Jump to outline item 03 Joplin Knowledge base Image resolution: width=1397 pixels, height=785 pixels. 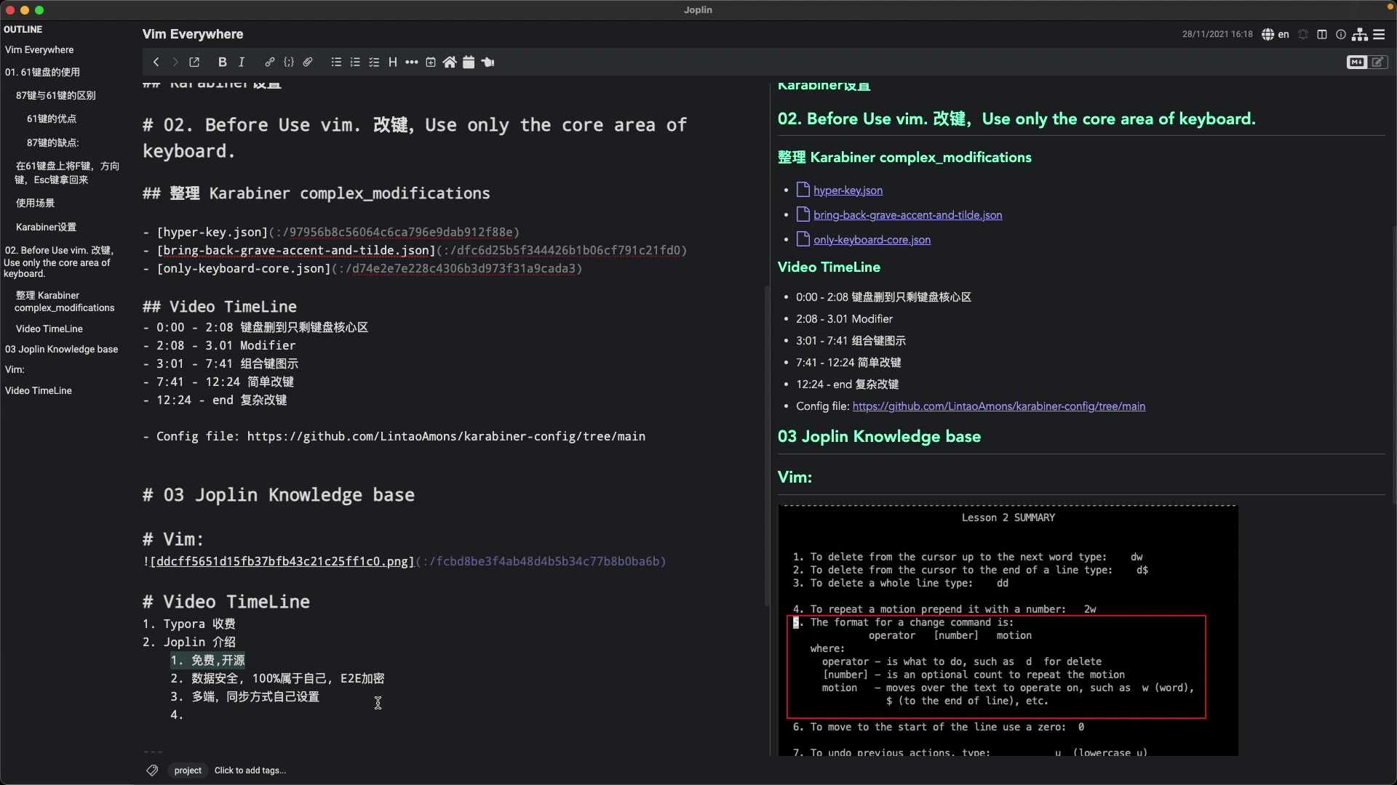61,349
